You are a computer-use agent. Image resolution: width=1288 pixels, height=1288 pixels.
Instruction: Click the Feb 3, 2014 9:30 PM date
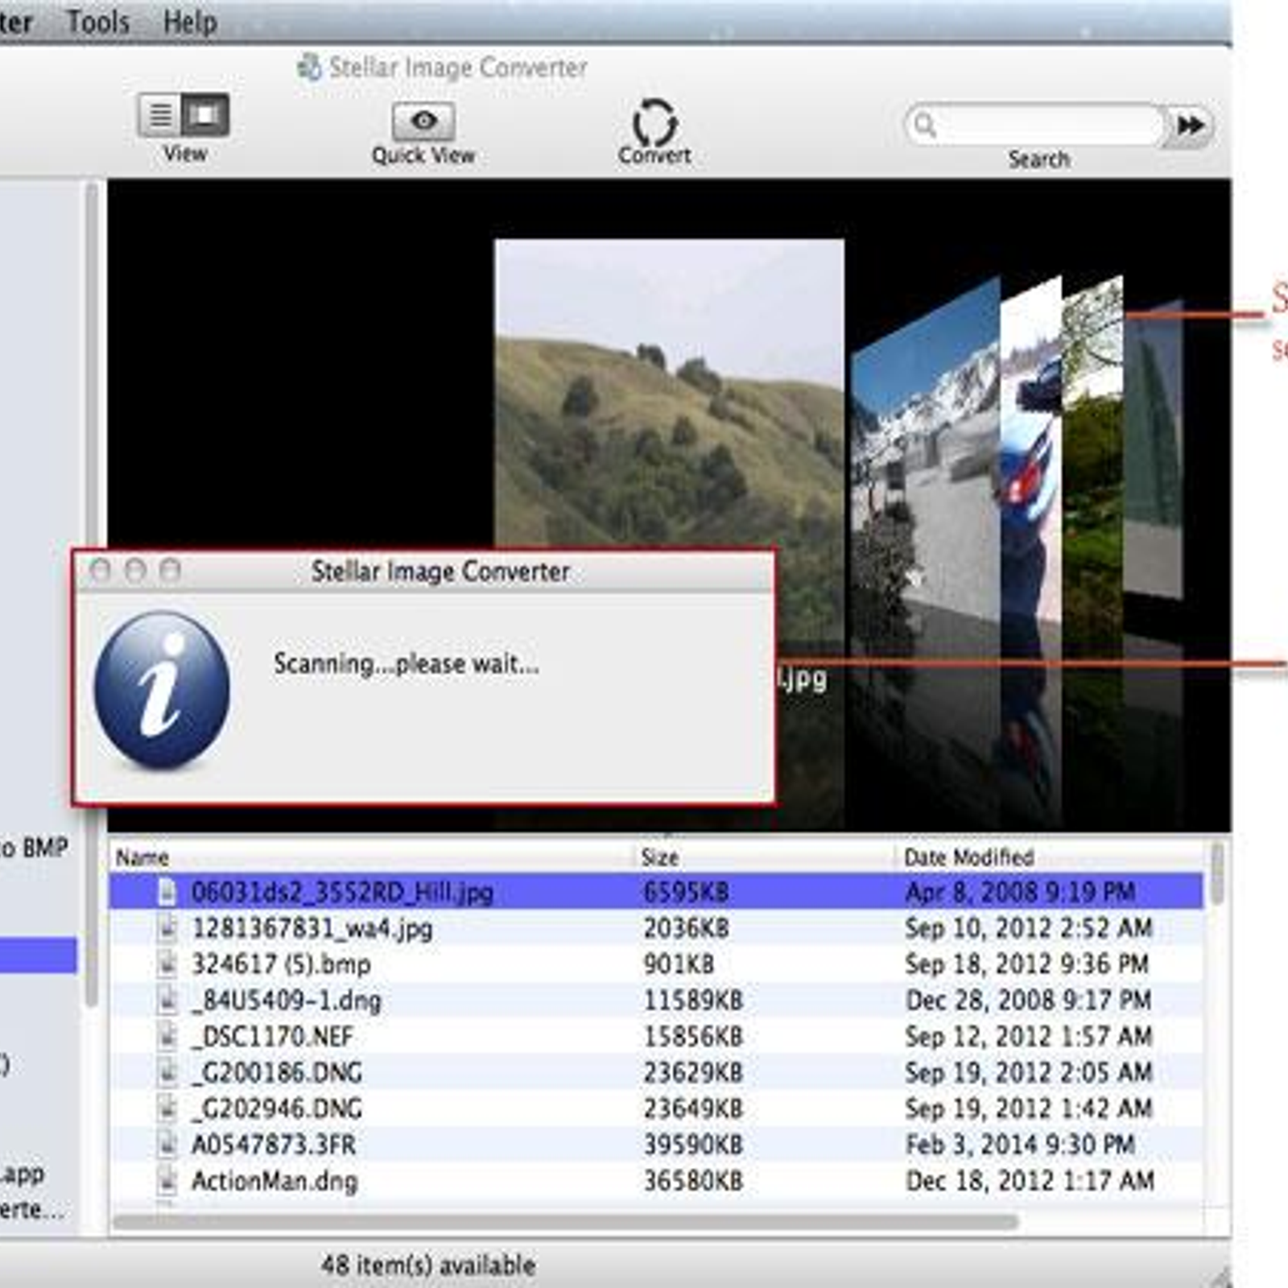pyautogui.click(x=1020, y=1145)
